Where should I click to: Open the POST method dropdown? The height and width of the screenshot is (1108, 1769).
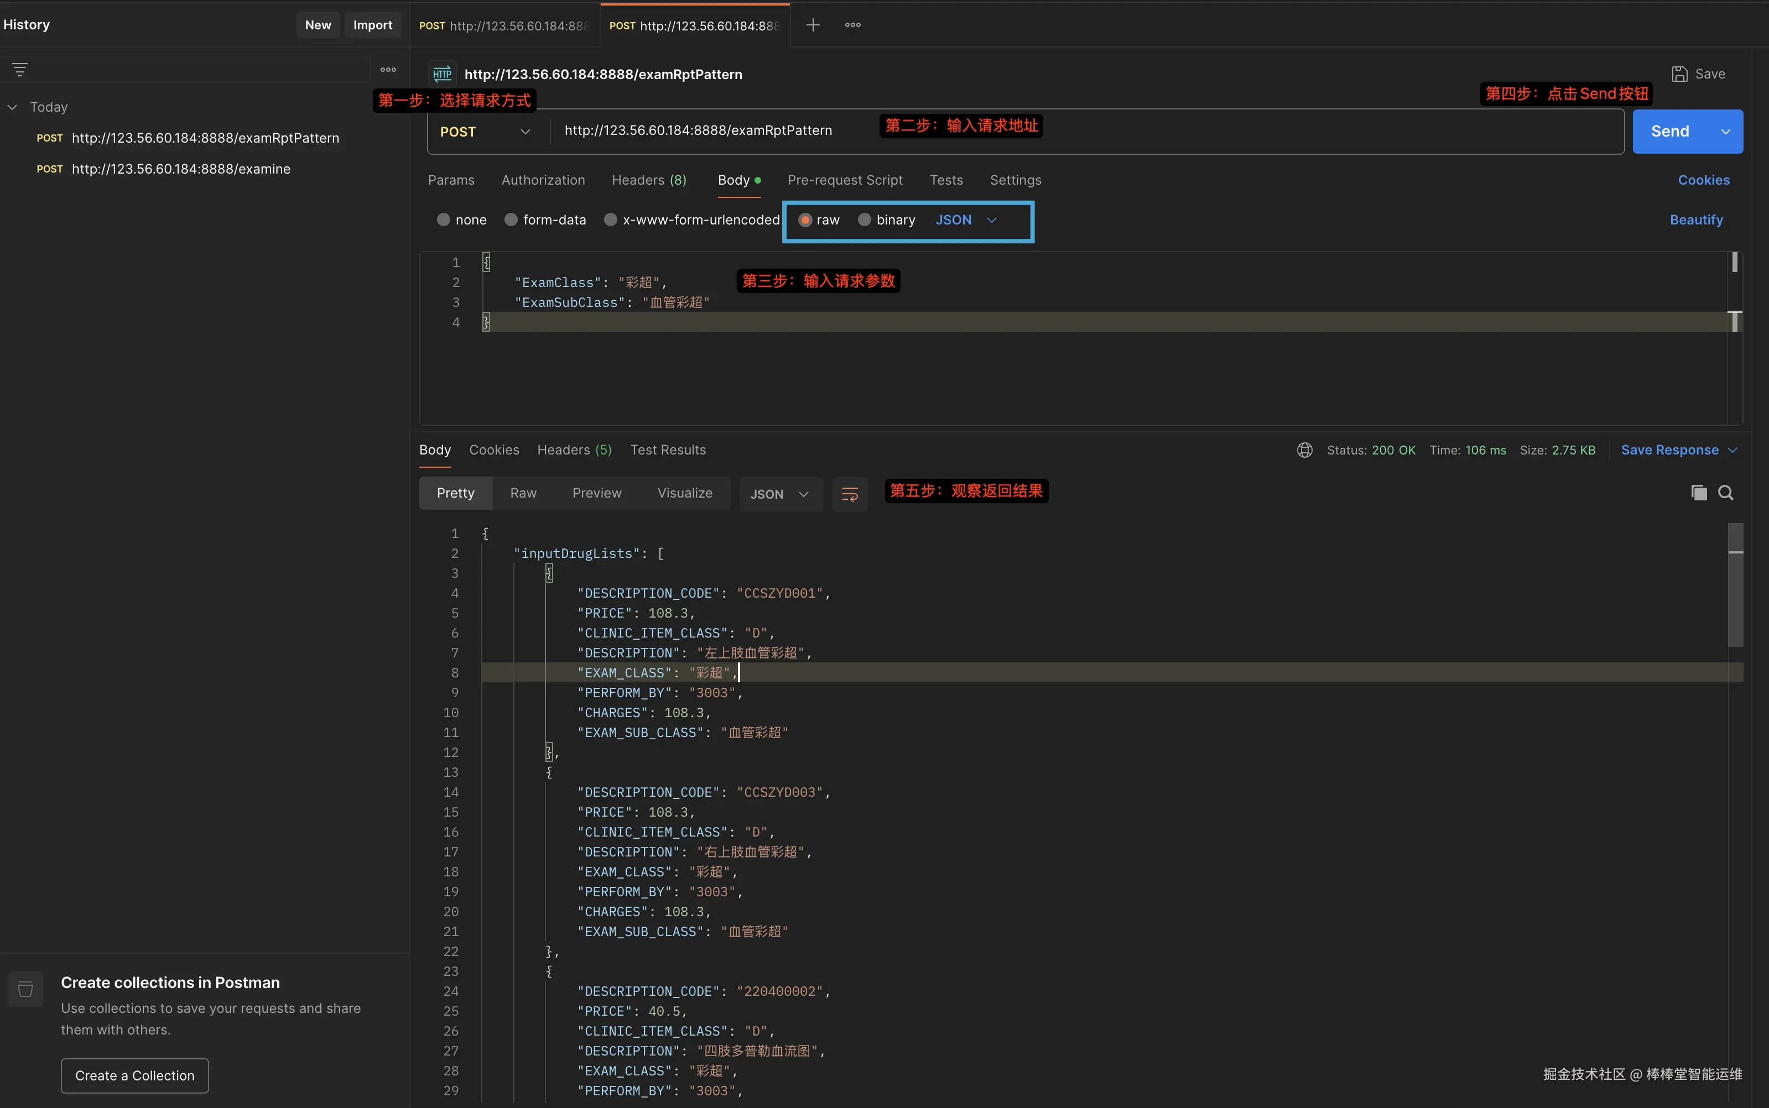485,132
